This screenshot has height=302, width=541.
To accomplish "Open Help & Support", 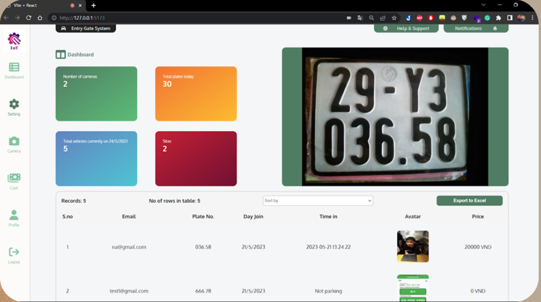I will point(406,28).
